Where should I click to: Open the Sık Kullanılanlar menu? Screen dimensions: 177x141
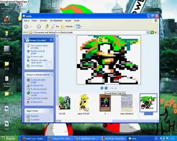pyautogui.click(x=56, y=20)
